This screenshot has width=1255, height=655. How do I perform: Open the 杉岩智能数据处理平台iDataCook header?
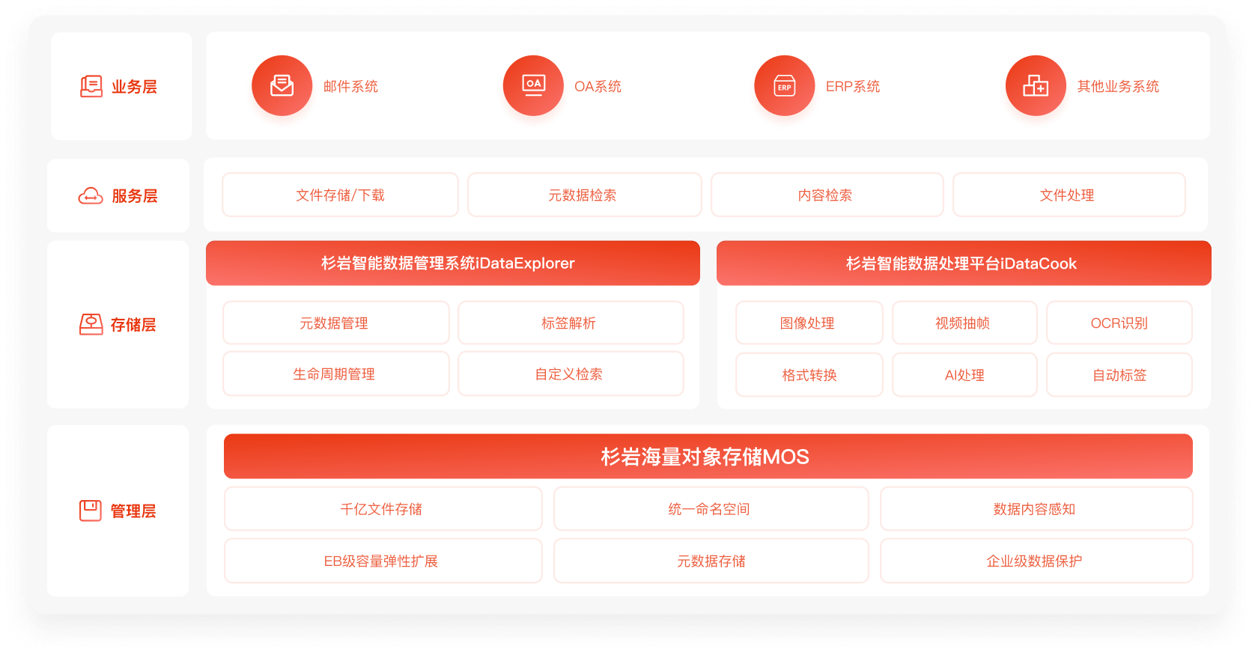963,263
